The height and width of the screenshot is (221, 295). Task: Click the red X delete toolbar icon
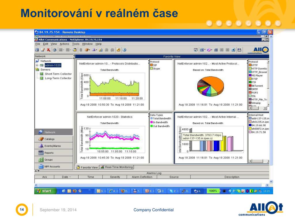(48, 50)
